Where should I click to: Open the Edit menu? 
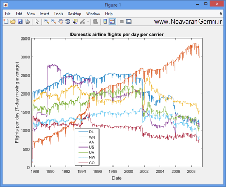[x=19, y=14]
